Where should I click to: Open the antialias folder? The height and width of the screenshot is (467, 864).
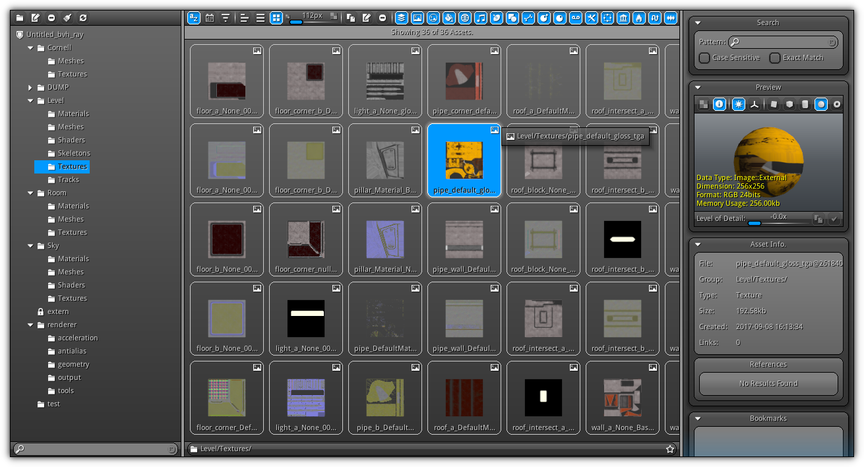coord(66,351)
